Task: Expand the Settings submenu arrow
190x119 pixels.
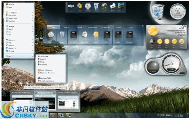Action: [33, 26]
